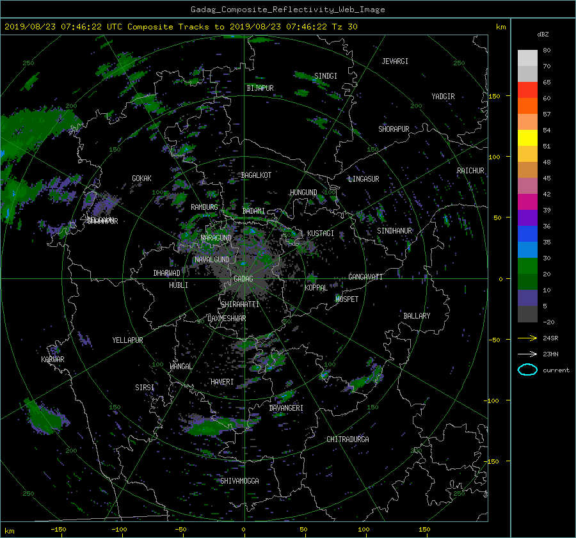Click the RAMDURG city label

[x=204, y=207]
